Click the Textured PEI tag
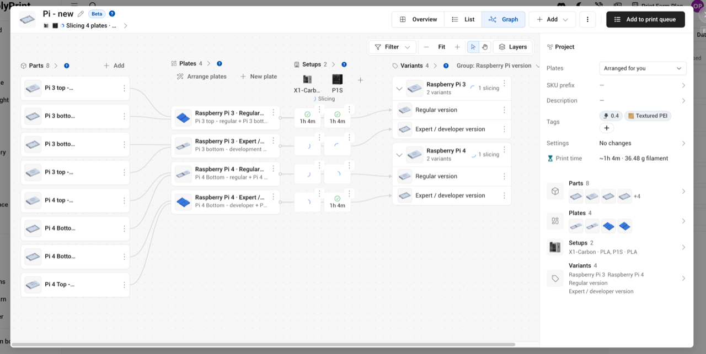 tap(648, 116)
